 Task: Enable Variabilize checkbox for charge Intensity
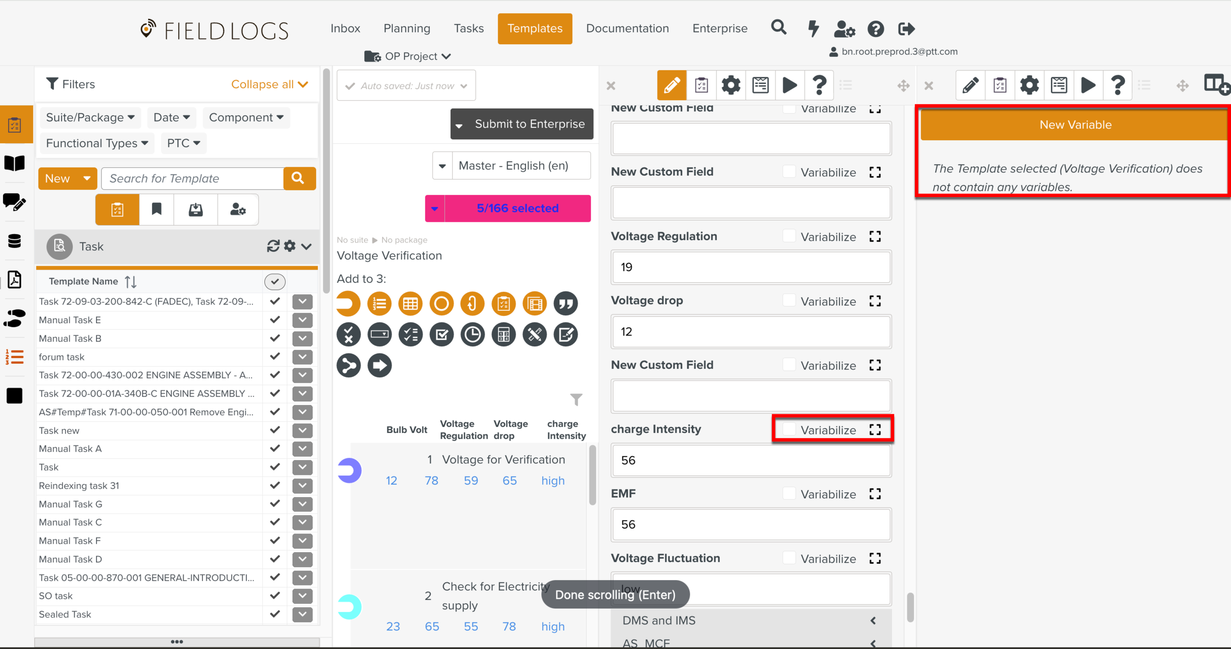[x=789, y=430]
